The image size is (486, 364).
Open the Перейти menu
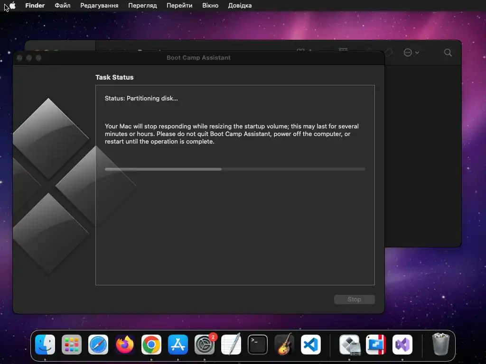click(179, 5)
